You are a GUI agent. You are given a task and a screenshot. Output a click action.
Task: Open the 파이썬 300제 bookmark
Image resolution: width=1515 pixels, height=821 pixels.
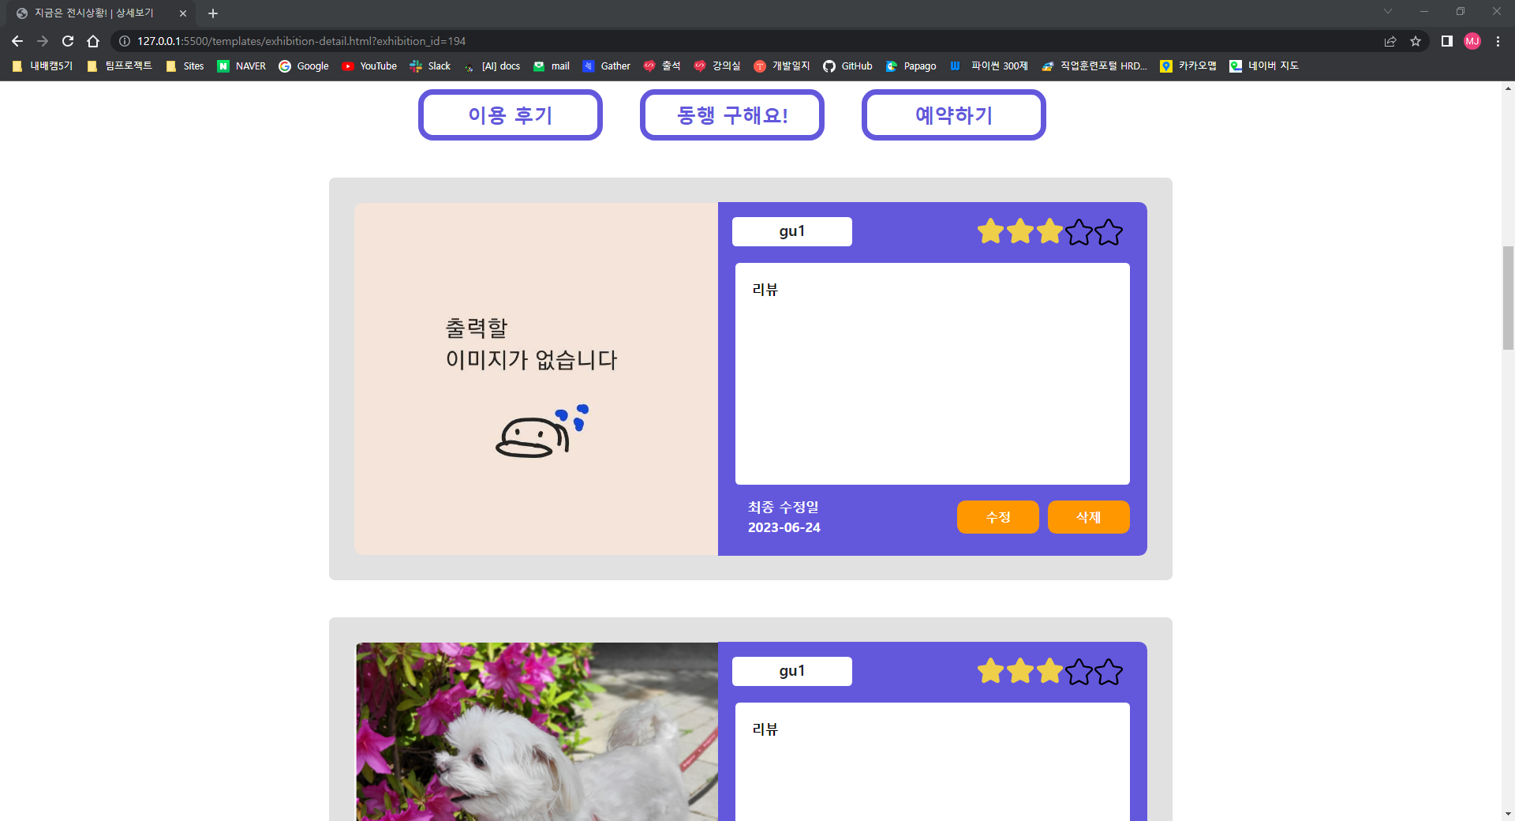[989, 66]
